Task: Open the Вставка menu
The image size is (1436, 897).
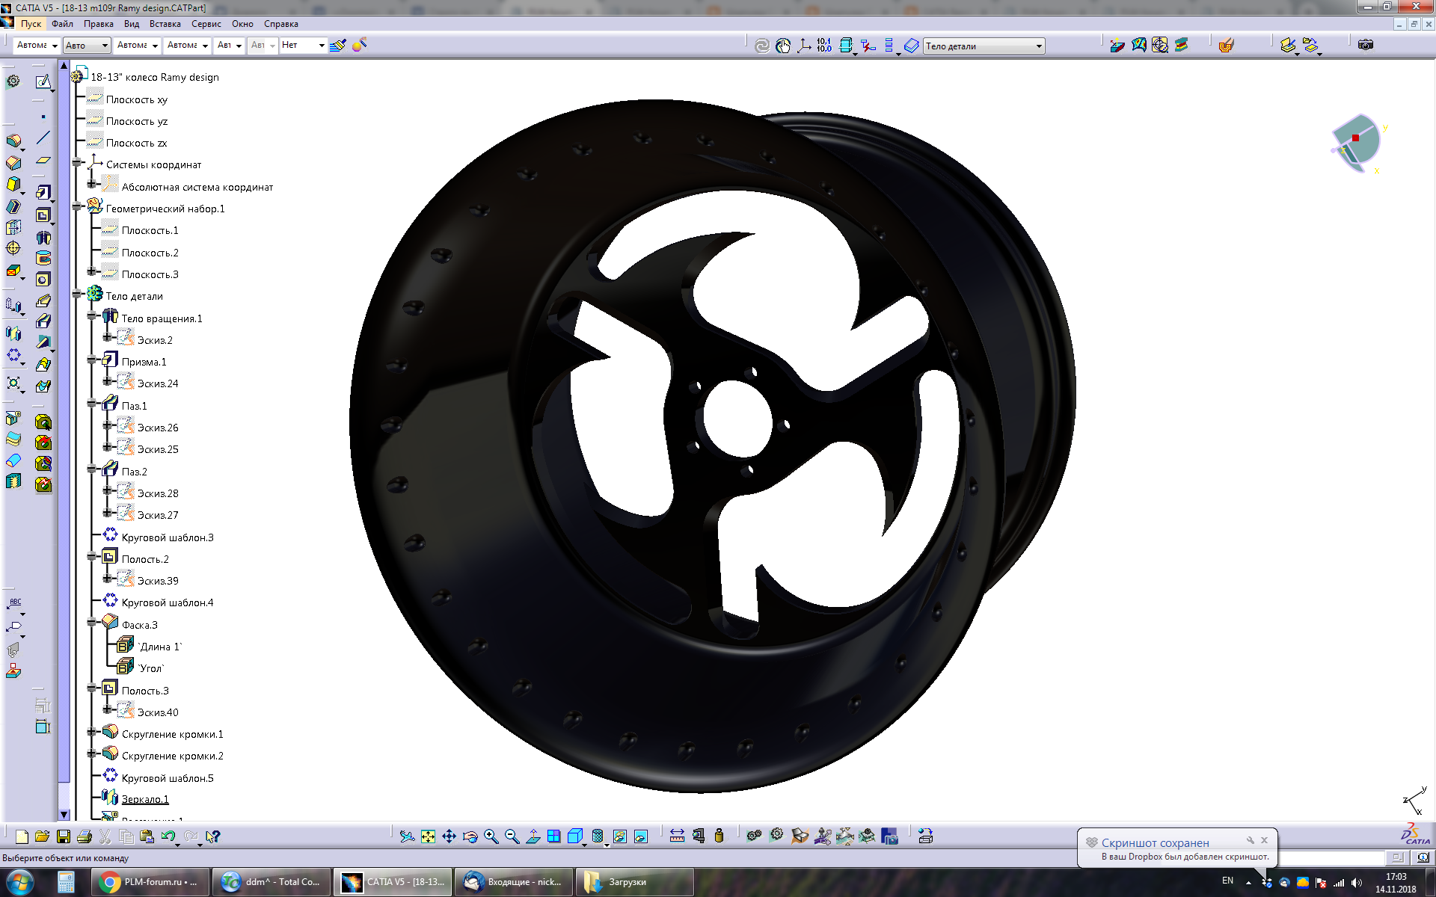Action: click(165, 24)
